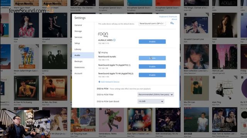
Task: Open Here at Last album cover
Action: (225, 57)
